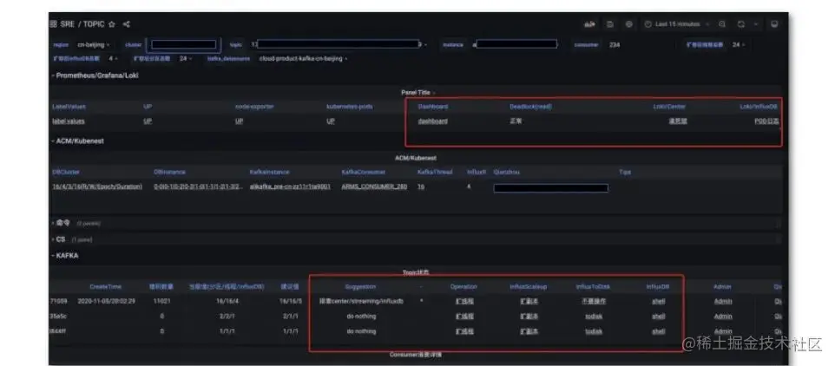Sort by the CreateTime column header
This screenshot has height=366, width=835.
pos(105,287)
